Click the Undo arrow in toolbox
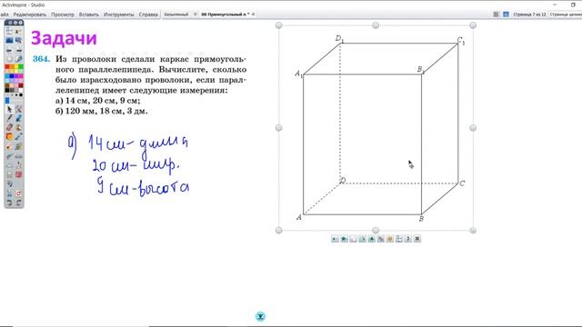582x327 pixels. [x=9, y=203]
